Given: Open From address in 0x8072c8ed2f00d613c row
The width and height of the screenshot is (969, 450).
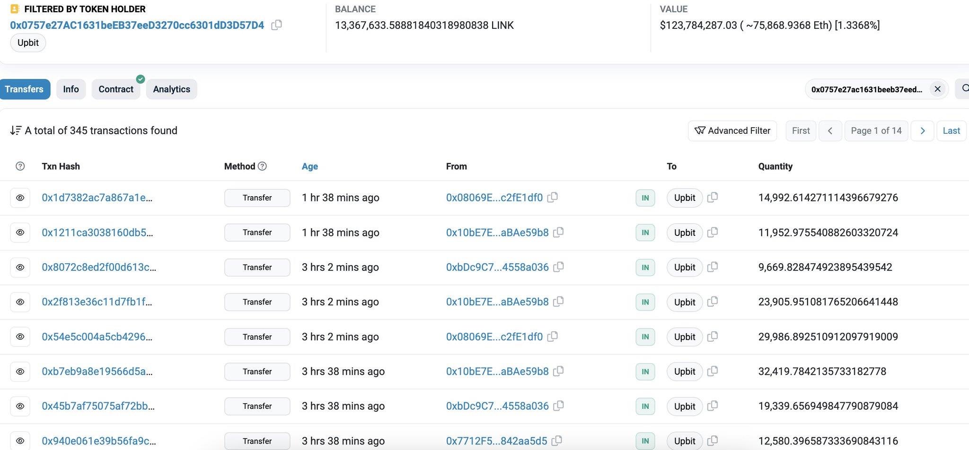Looking at the screenshot, I should click(x=497, y=267).
